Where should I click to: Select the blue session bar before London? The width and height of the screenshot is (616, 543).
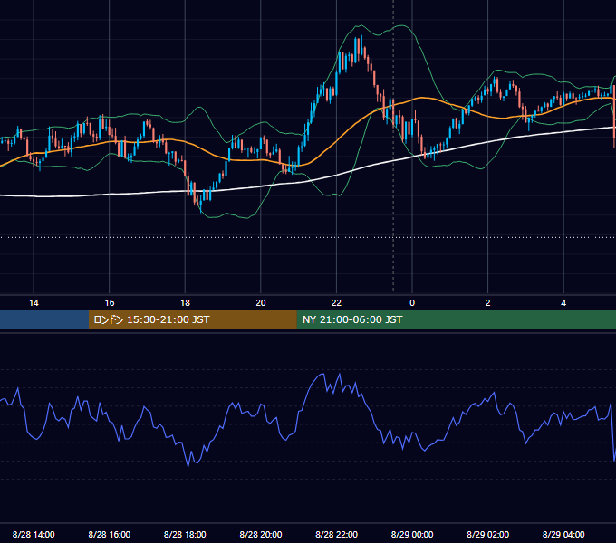[44, 319]
